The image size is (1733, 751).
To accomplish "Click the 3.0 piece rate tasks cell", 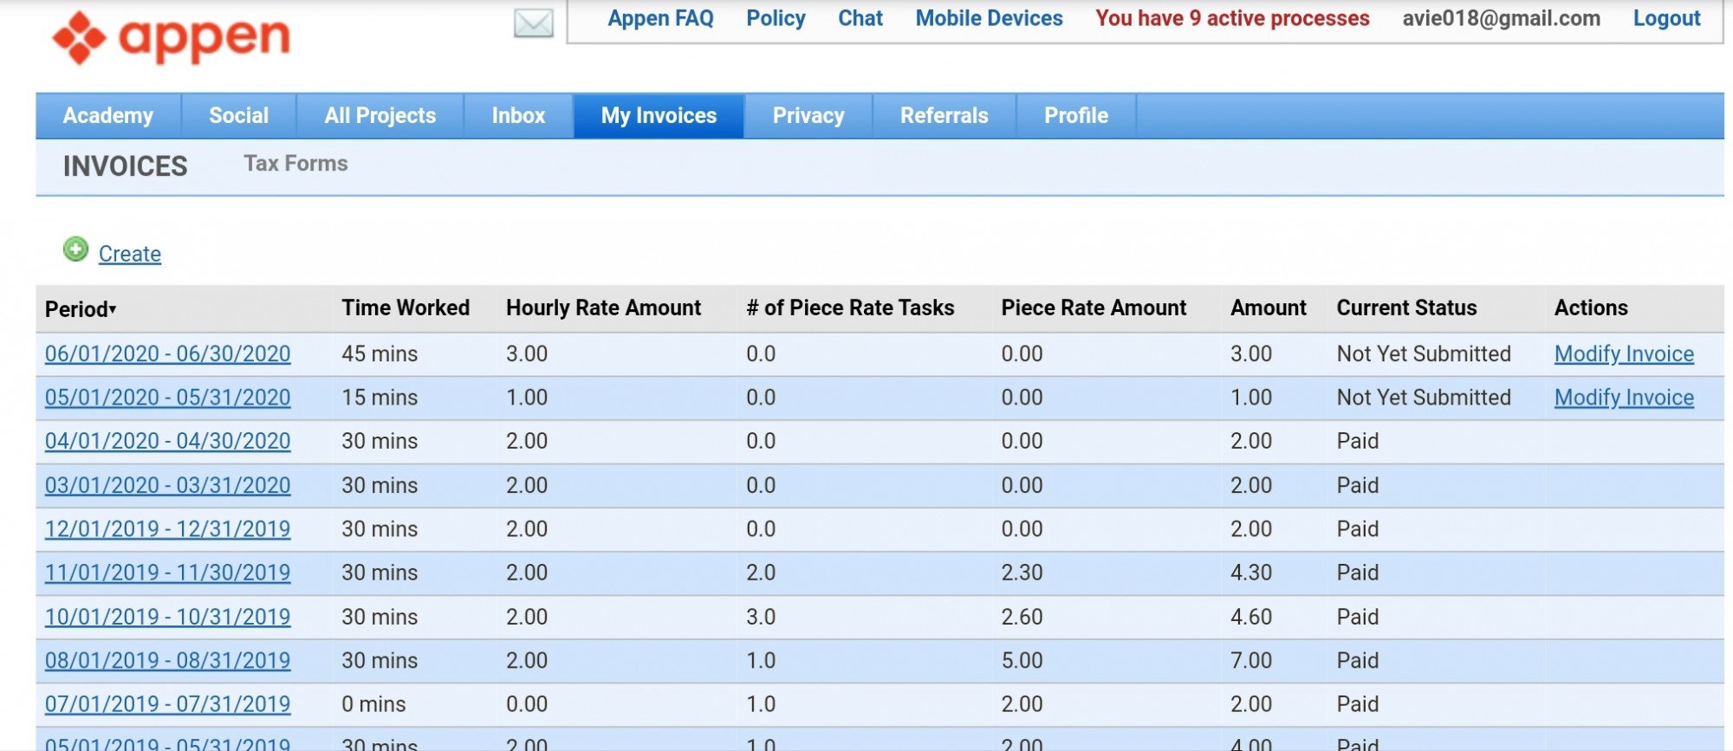I will (x=761, y=617).
